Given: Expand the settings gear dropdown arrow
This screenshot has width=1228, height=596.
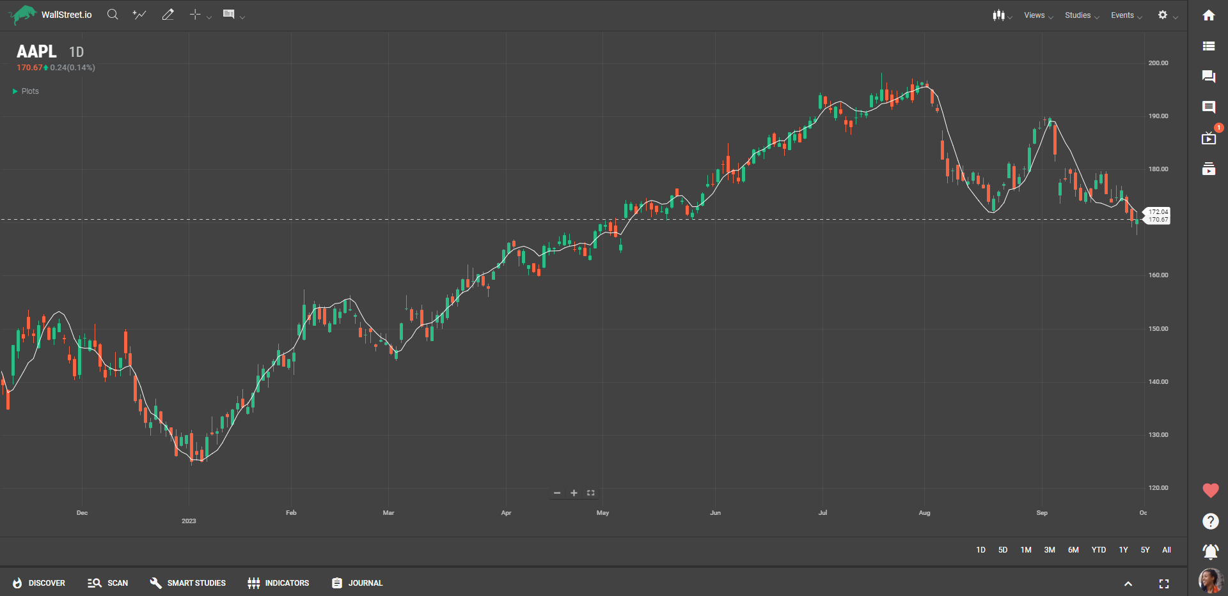Looking at the screenshot, I should tap(1176, 17).
